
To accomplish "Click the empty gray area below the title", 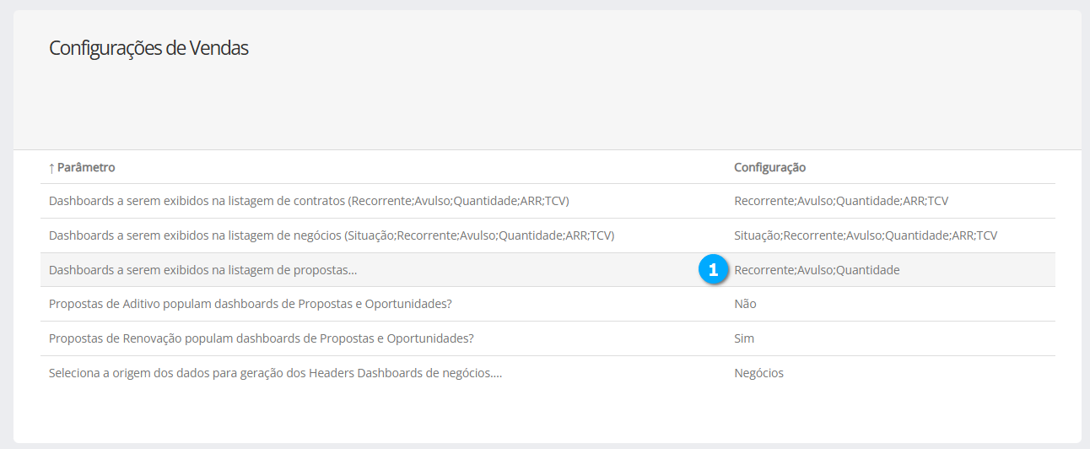I will 540,105.
